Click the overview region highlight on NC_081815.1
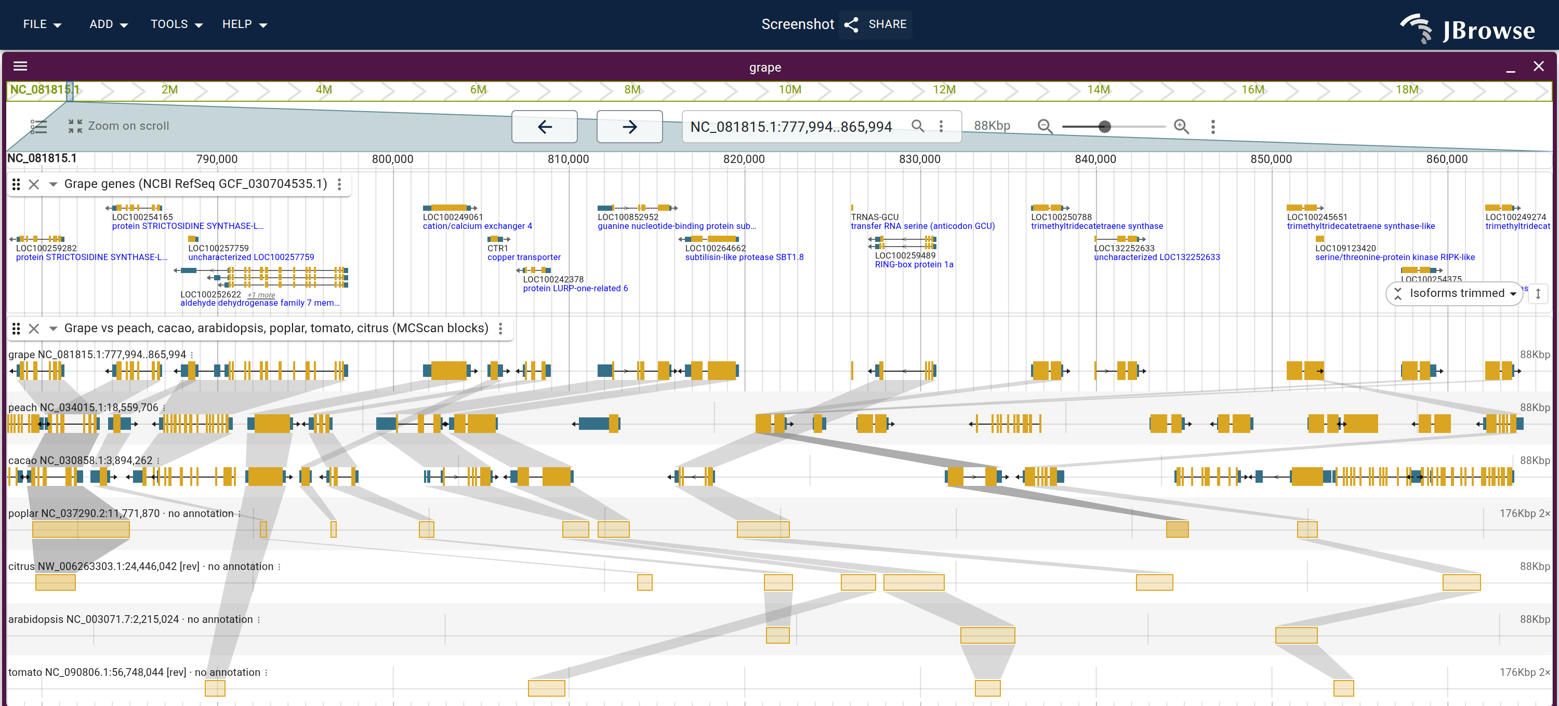 70,91
